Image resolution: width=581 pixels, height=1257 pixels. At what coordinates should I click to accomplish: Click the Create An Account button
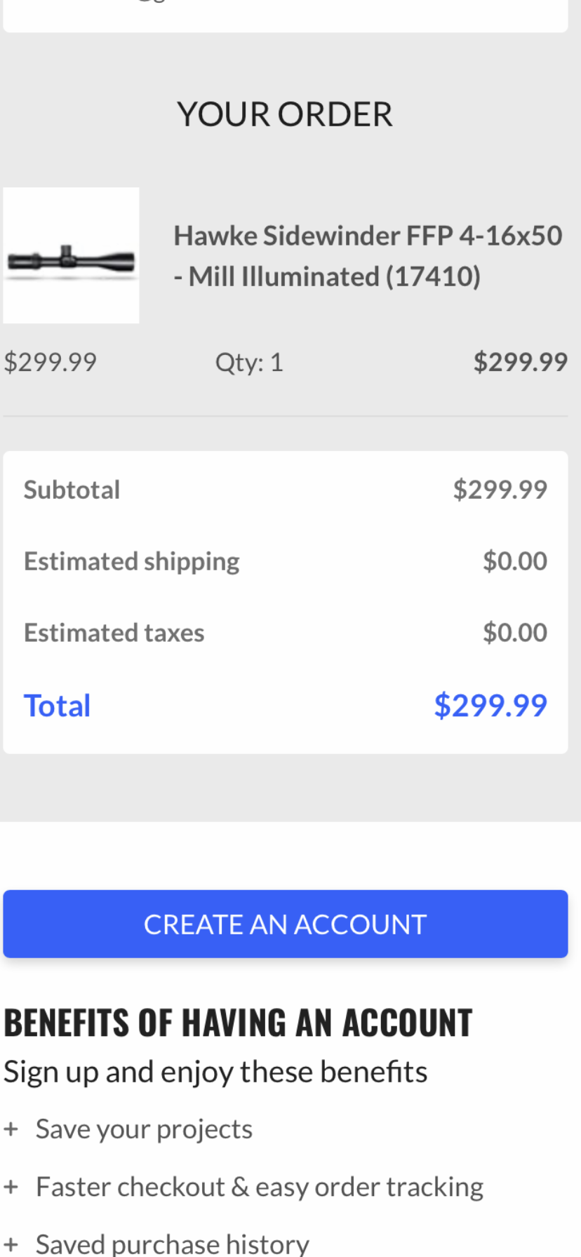click(286, 924)
